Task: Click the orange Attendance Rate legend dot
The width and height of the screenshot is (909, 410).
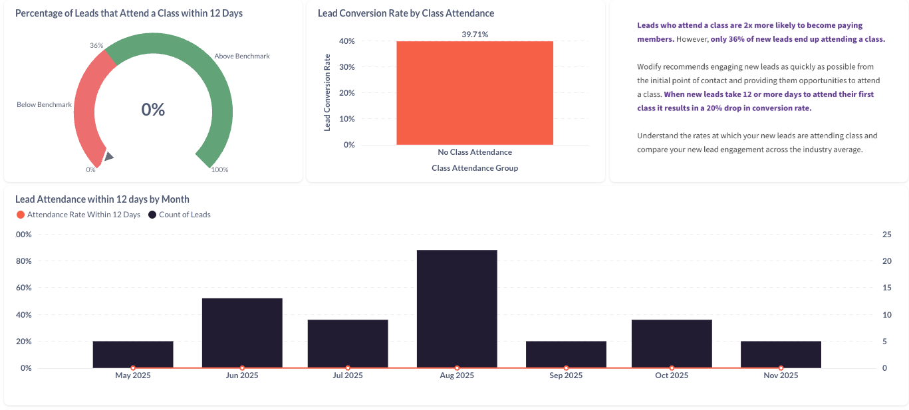Action: 20,215
